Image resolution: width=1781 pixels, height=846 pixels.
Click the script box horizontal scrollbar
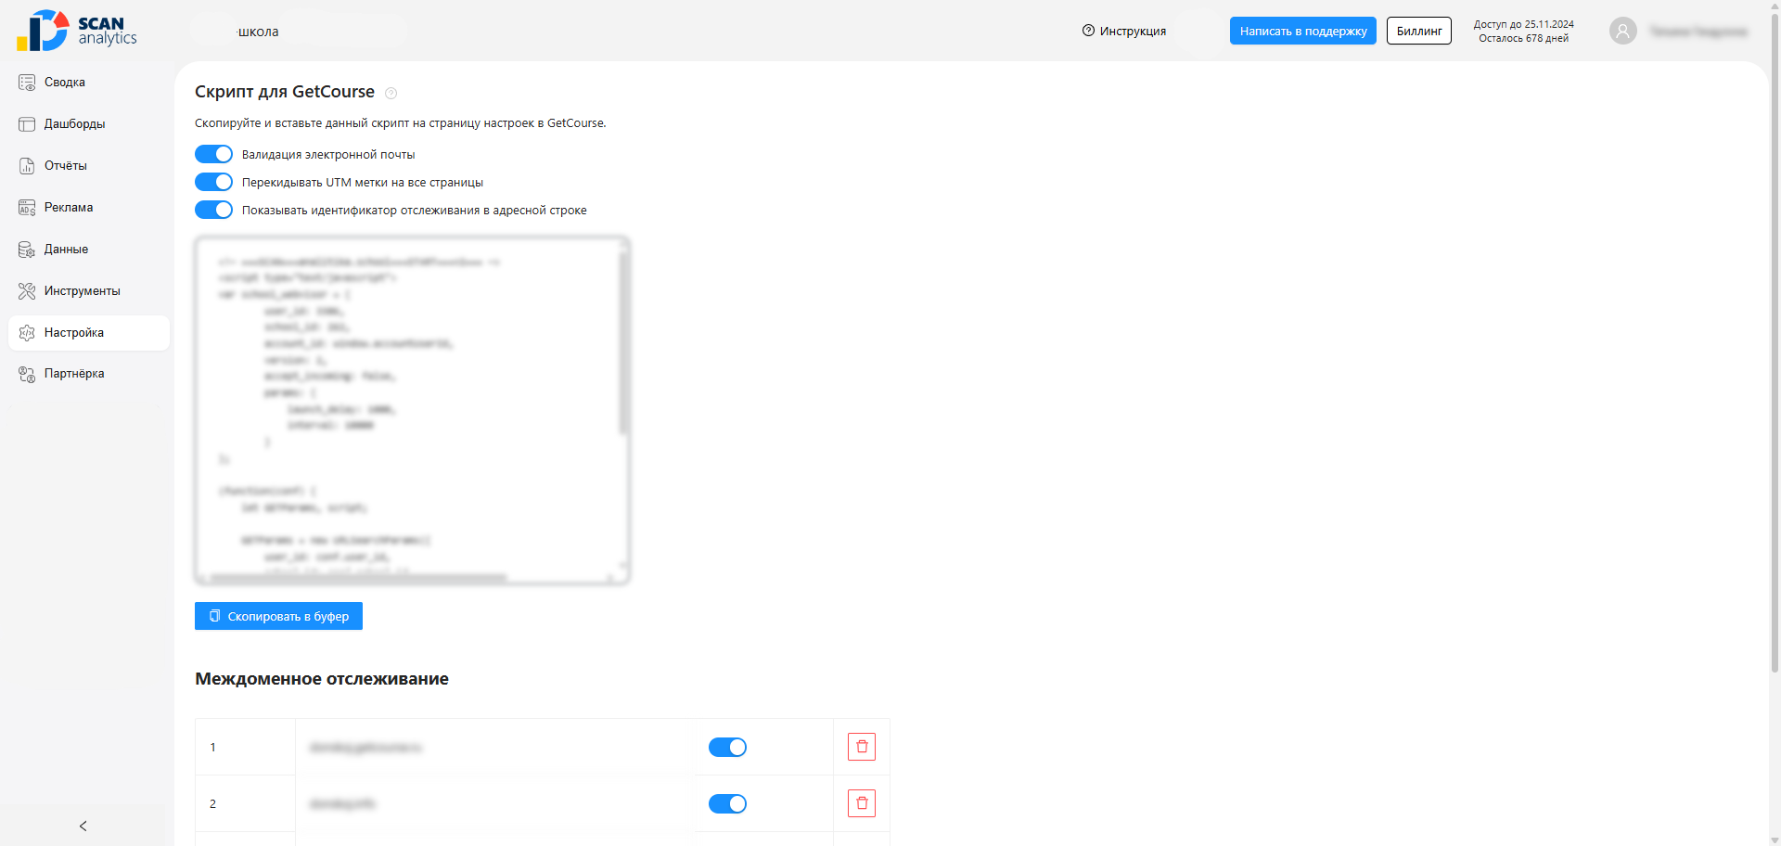[358, 577]
